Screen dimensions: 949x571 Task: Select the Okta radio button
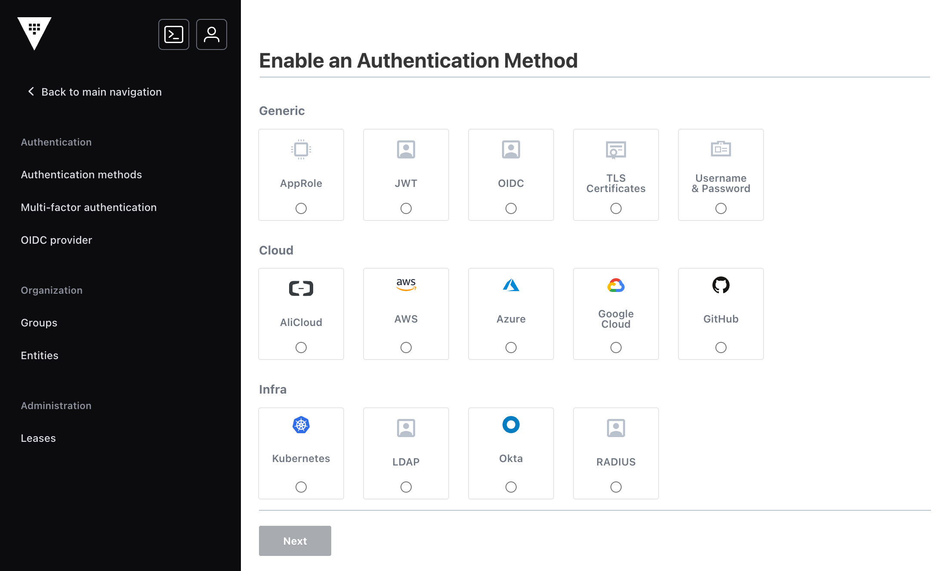[x=511, y=487]
